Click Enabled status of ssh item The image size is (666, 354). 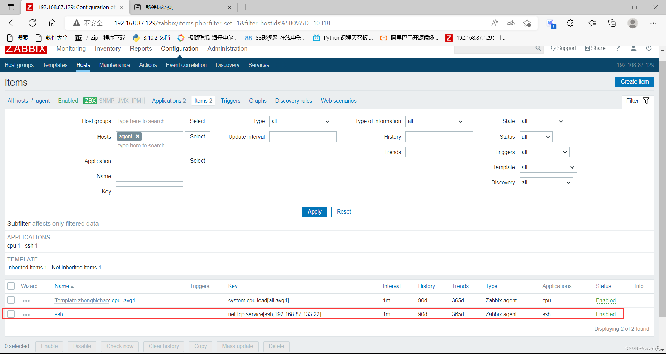[606, 314]
